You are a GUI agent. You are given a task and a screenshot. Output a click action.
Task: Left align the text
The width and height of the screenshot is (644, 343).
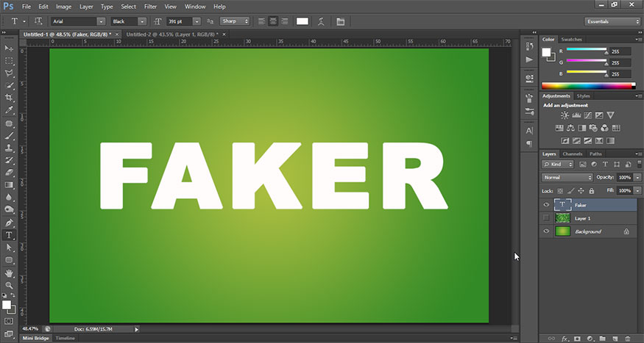point(261,21)
